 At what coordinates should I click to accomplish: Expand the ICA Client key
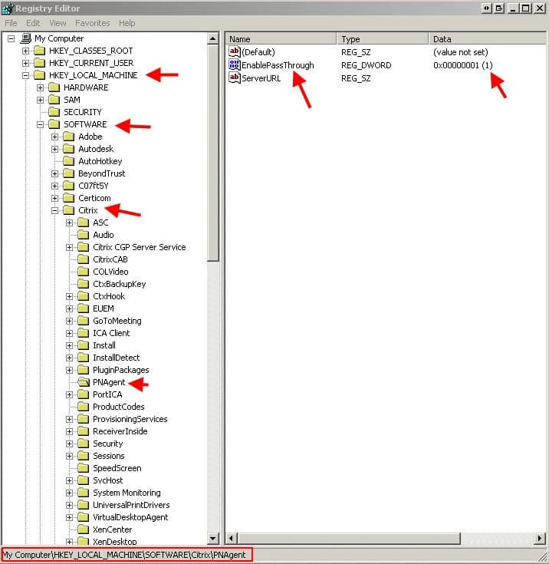(69, 334)
